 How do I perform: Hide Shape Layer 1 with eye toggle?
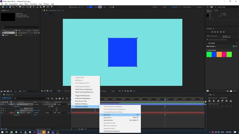point(1,104)
